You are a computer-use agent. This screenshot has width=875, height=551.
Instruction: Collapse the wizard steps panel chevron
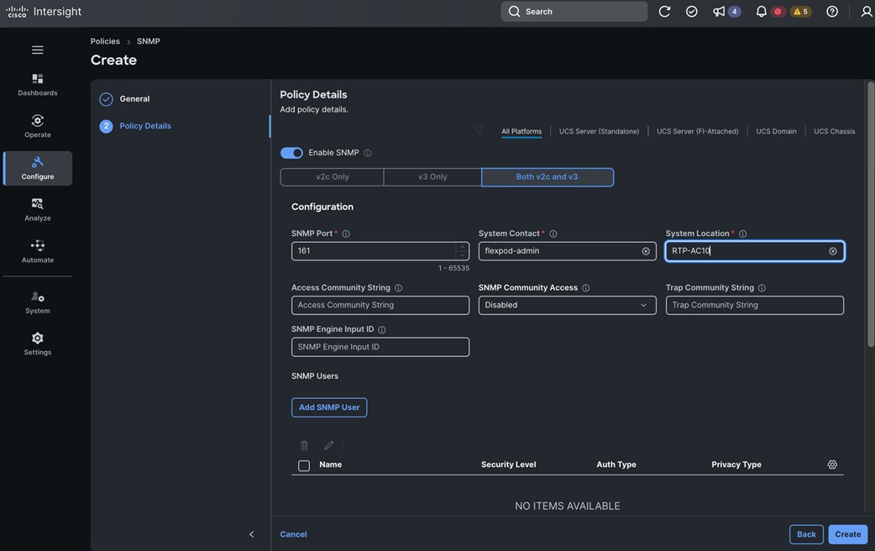252,534
